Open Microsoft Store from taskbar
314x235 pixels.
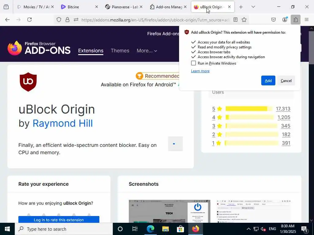(180, 229)
